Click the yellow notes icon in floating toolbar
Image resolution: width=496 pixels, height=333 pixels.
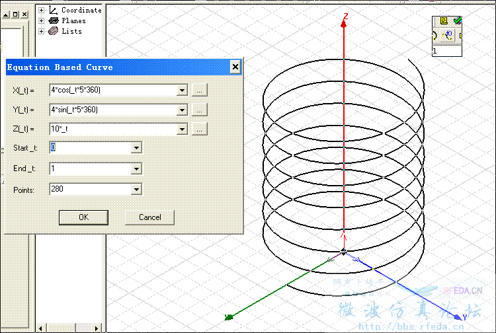coord(444,20)
